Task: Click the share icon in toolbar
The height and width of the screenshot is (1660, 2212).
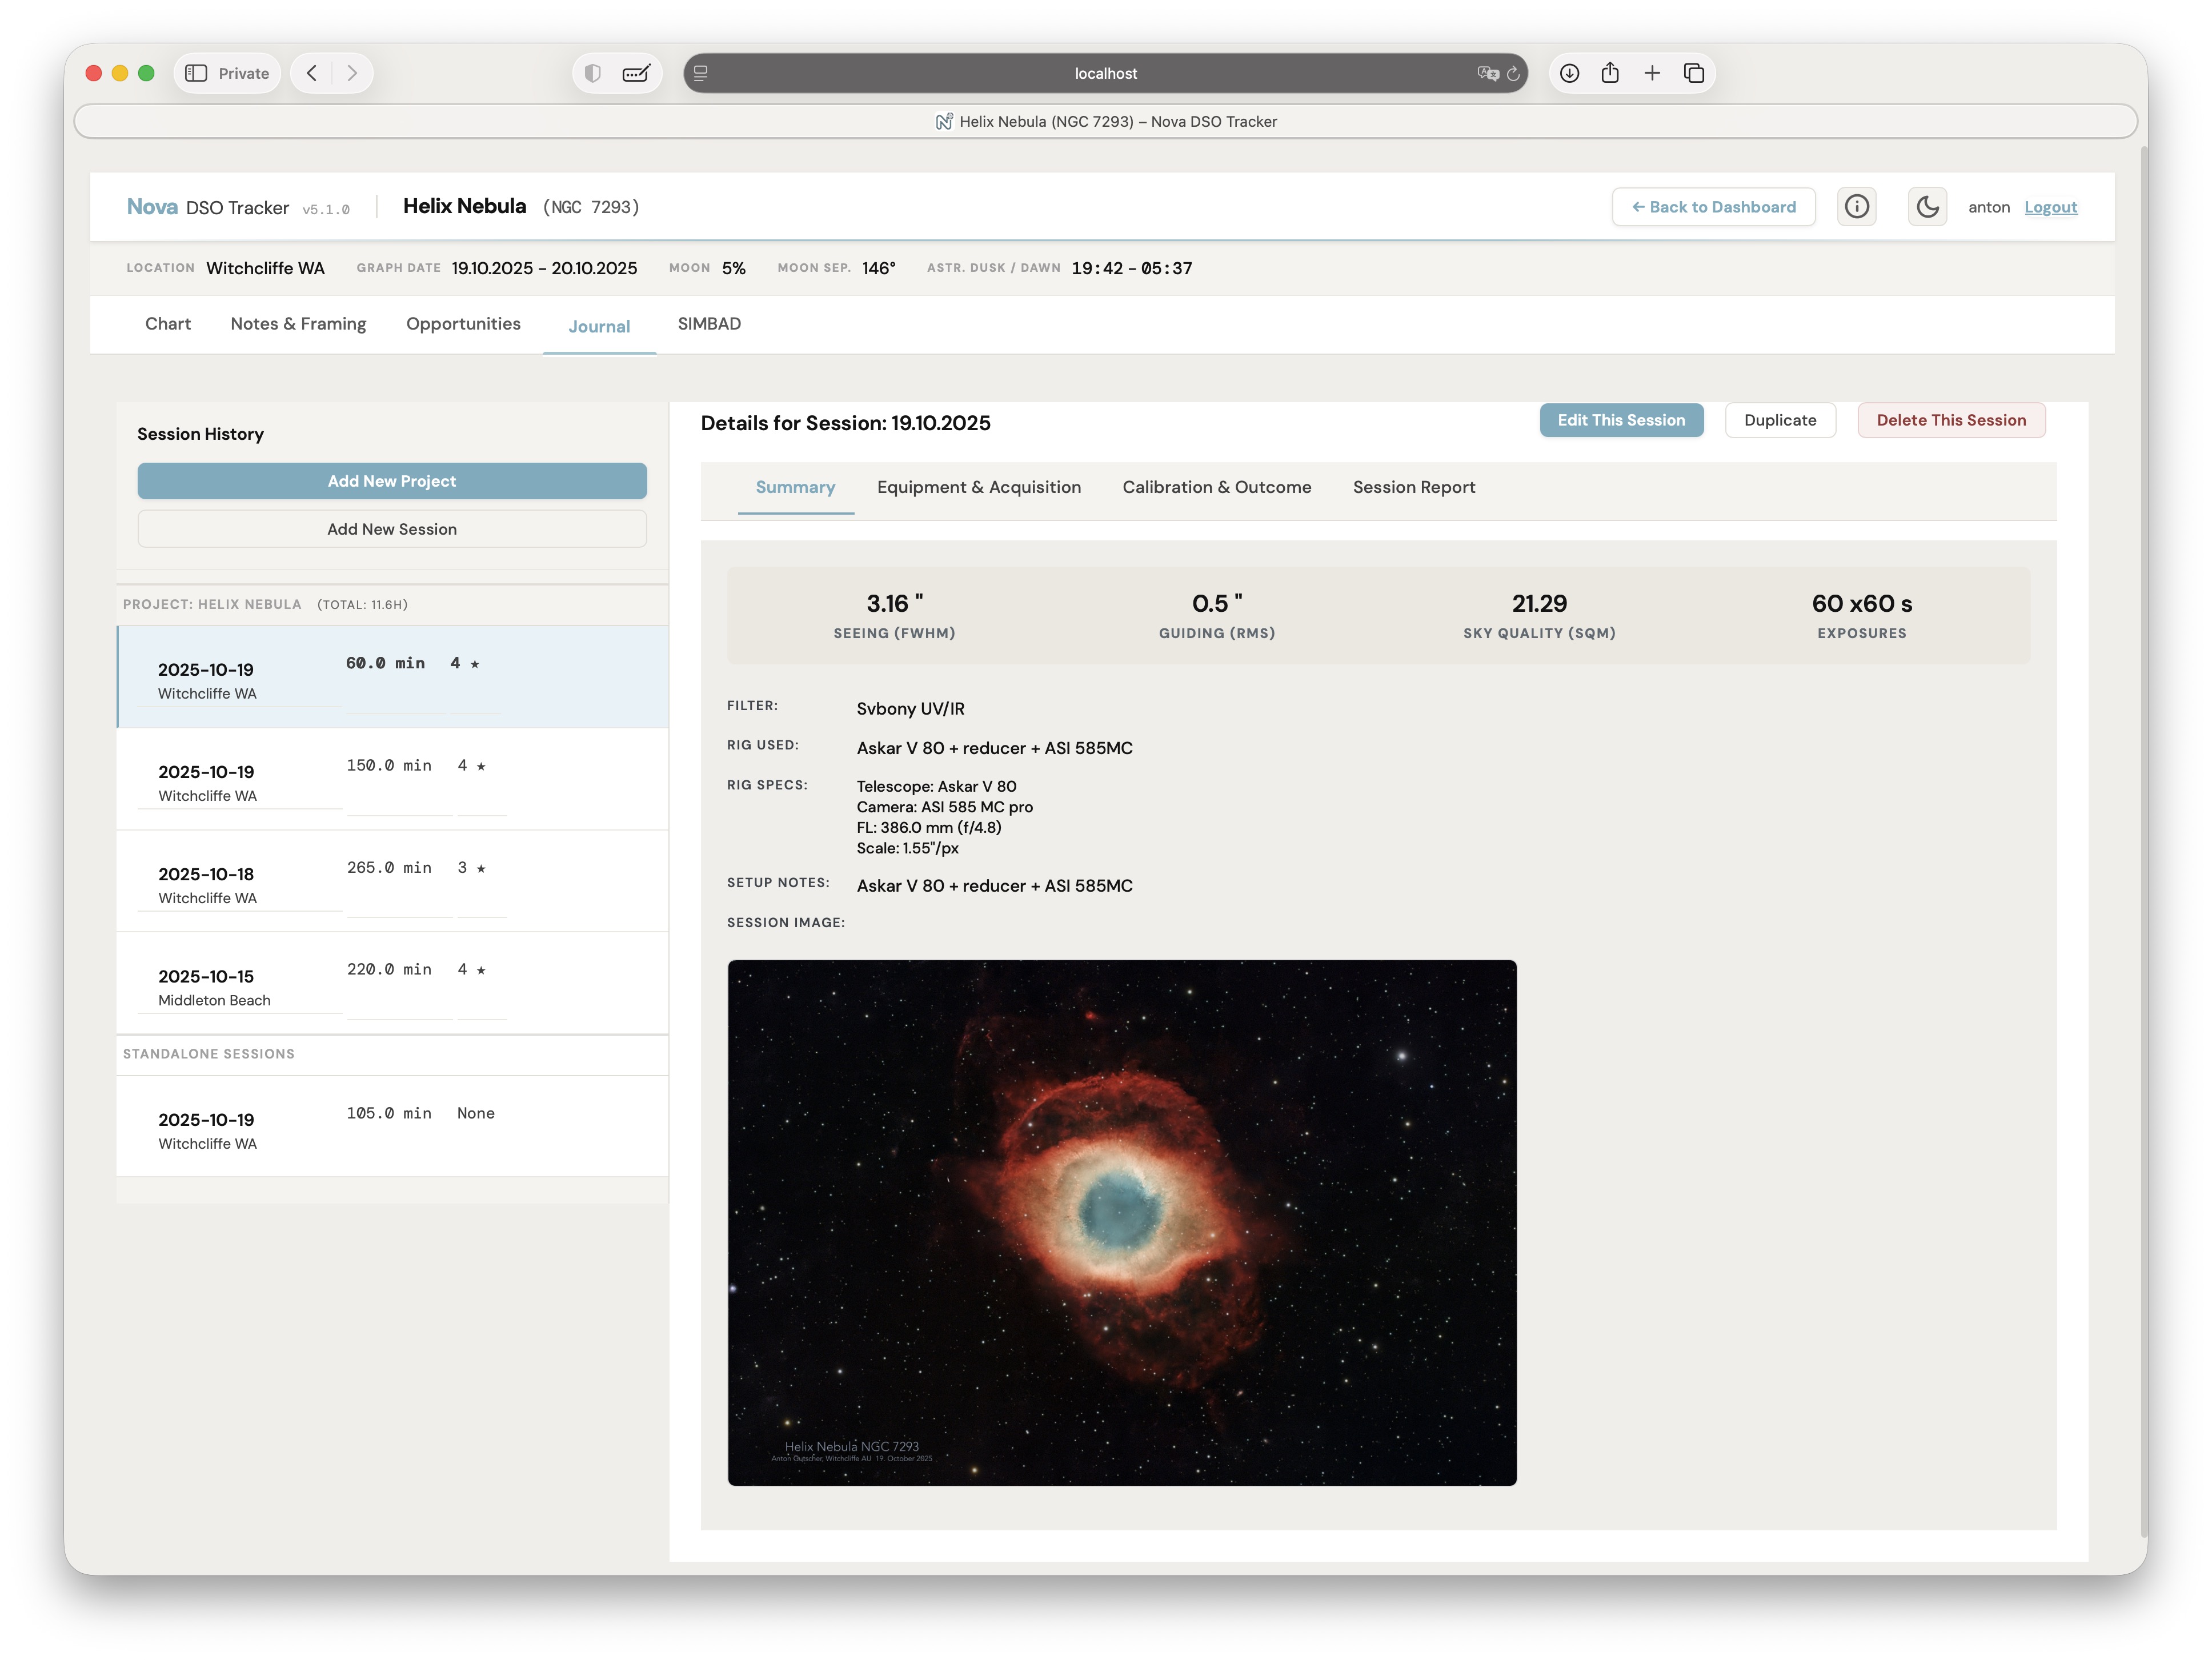Action: [1610, 73]
